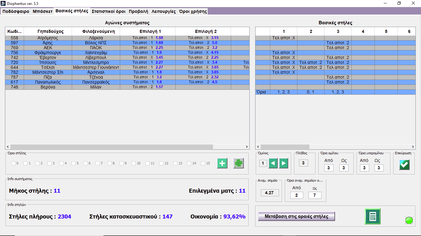Open the Ποδόσφαιρο tab
Image resolution: width=421 pixels, height=236 pixels.
pos(16,11)
